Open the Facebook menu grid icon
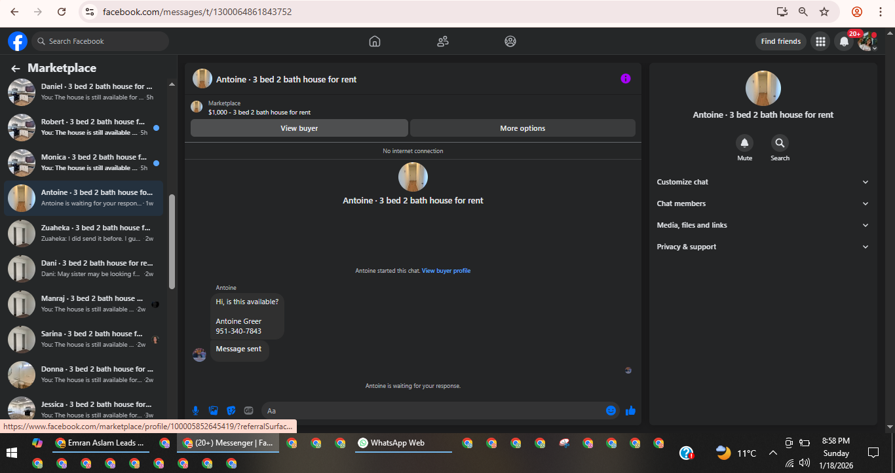The width and height of the screenshot is (895, 473). [820, 41]
